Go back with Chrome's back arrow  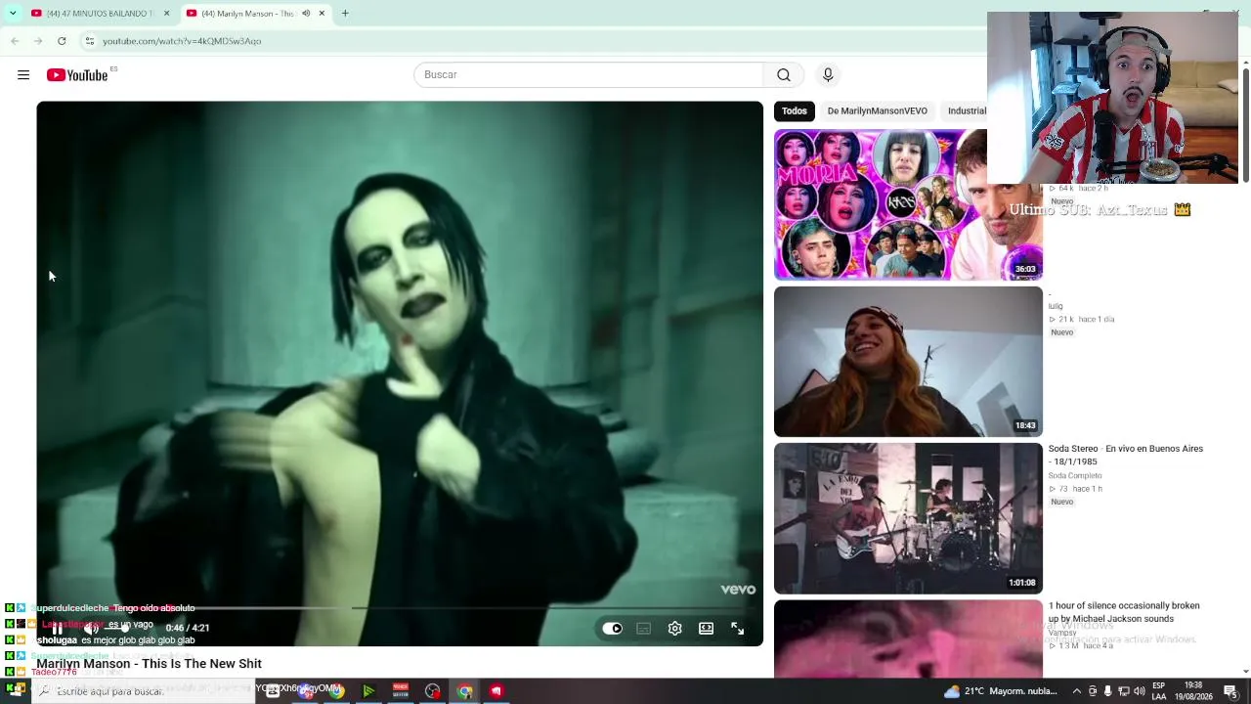(x=15, y=41)
